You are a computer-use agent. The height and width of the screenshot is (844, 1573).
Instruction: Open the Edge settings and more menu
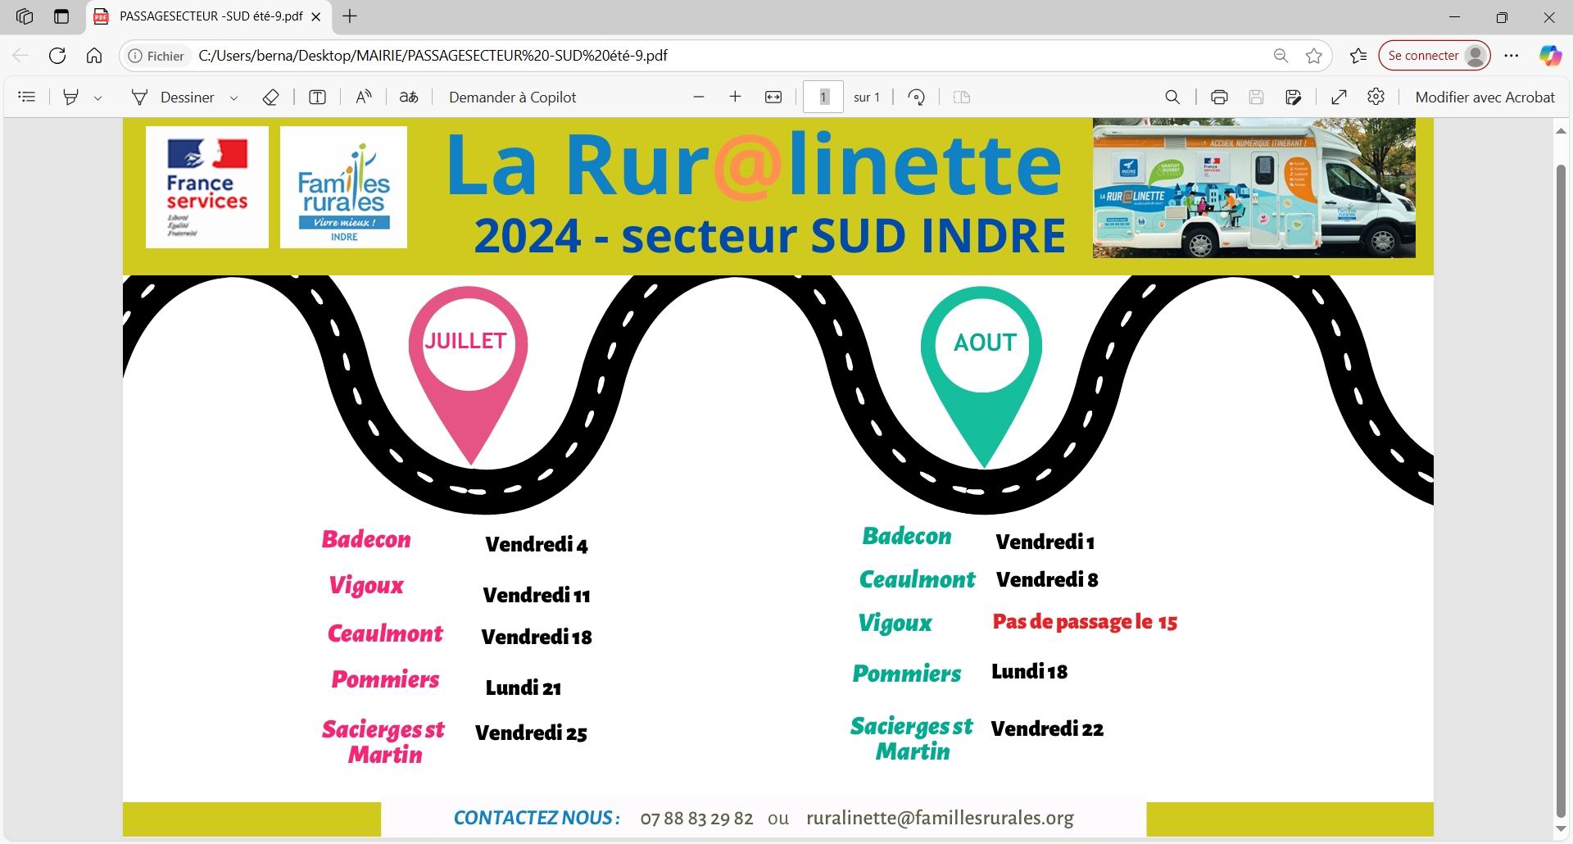1512,56
